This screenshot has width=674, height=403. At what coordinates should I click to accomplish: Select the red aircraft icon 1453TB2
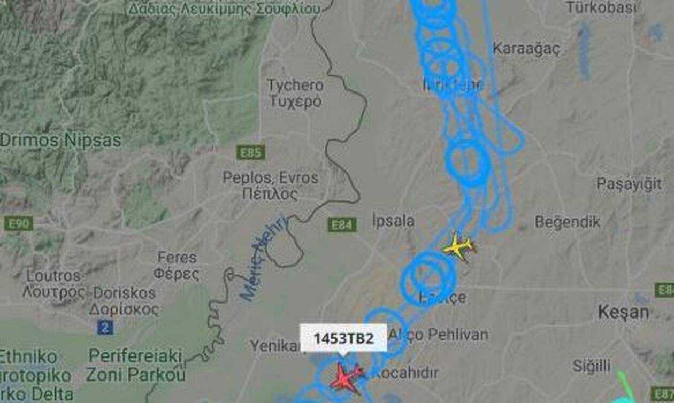345,377
